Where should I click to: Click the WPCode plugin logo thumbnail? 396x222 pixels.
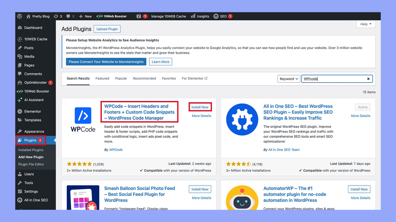[83, 120]
